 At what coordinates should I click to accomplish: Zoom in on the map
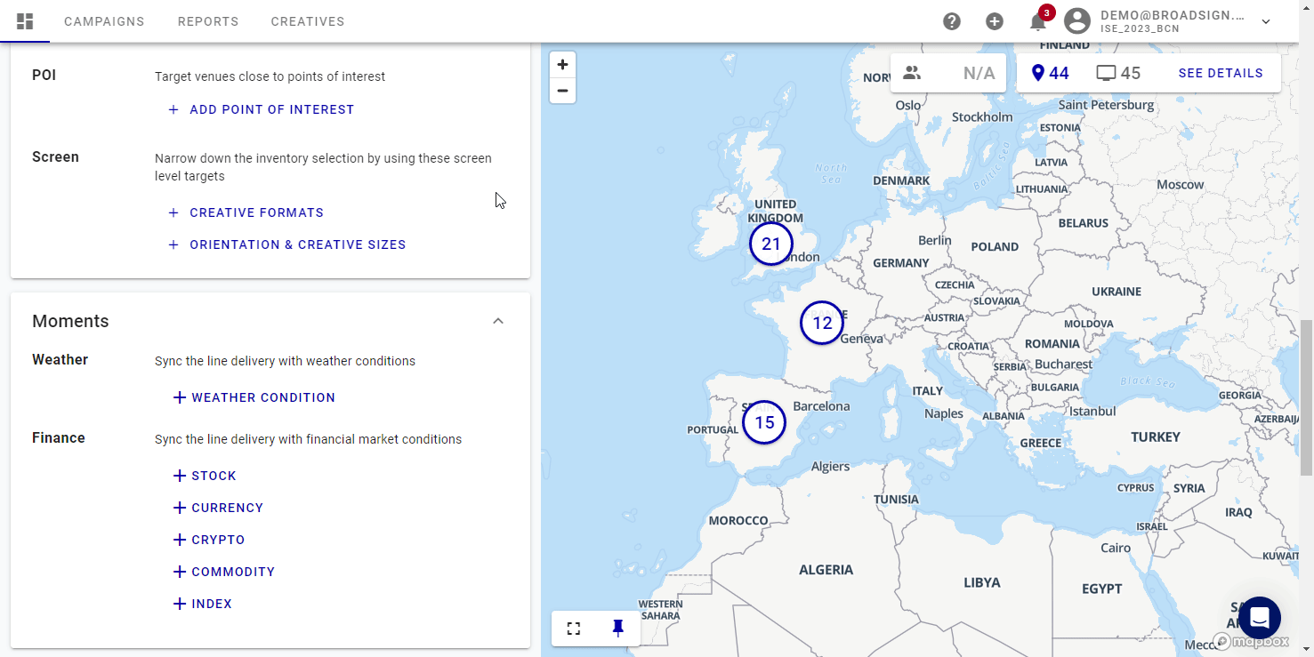562,65
